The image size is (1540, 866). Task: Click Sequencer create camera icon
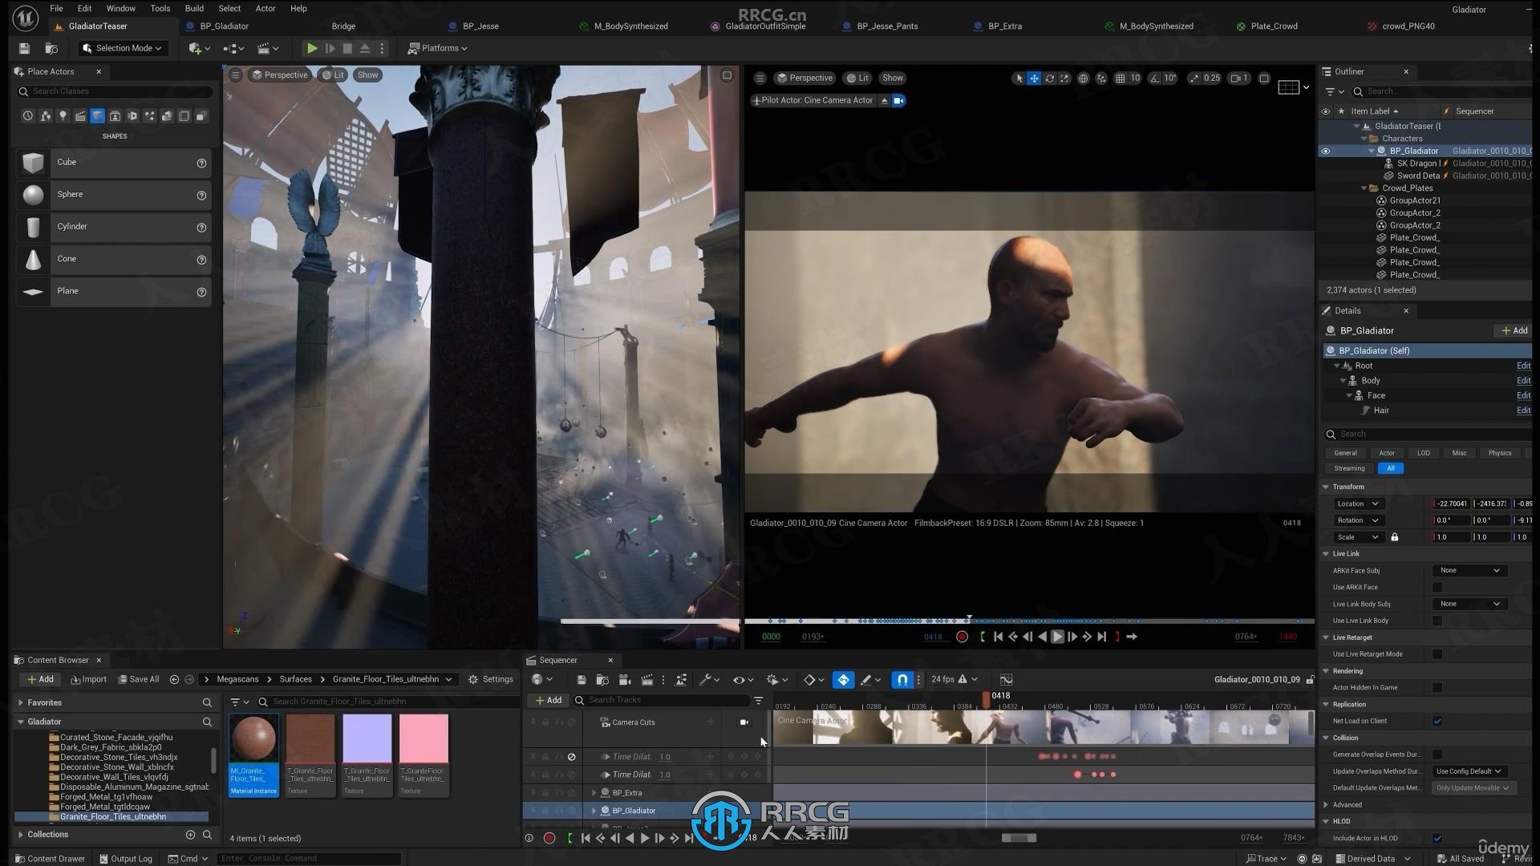pos(624,679)
